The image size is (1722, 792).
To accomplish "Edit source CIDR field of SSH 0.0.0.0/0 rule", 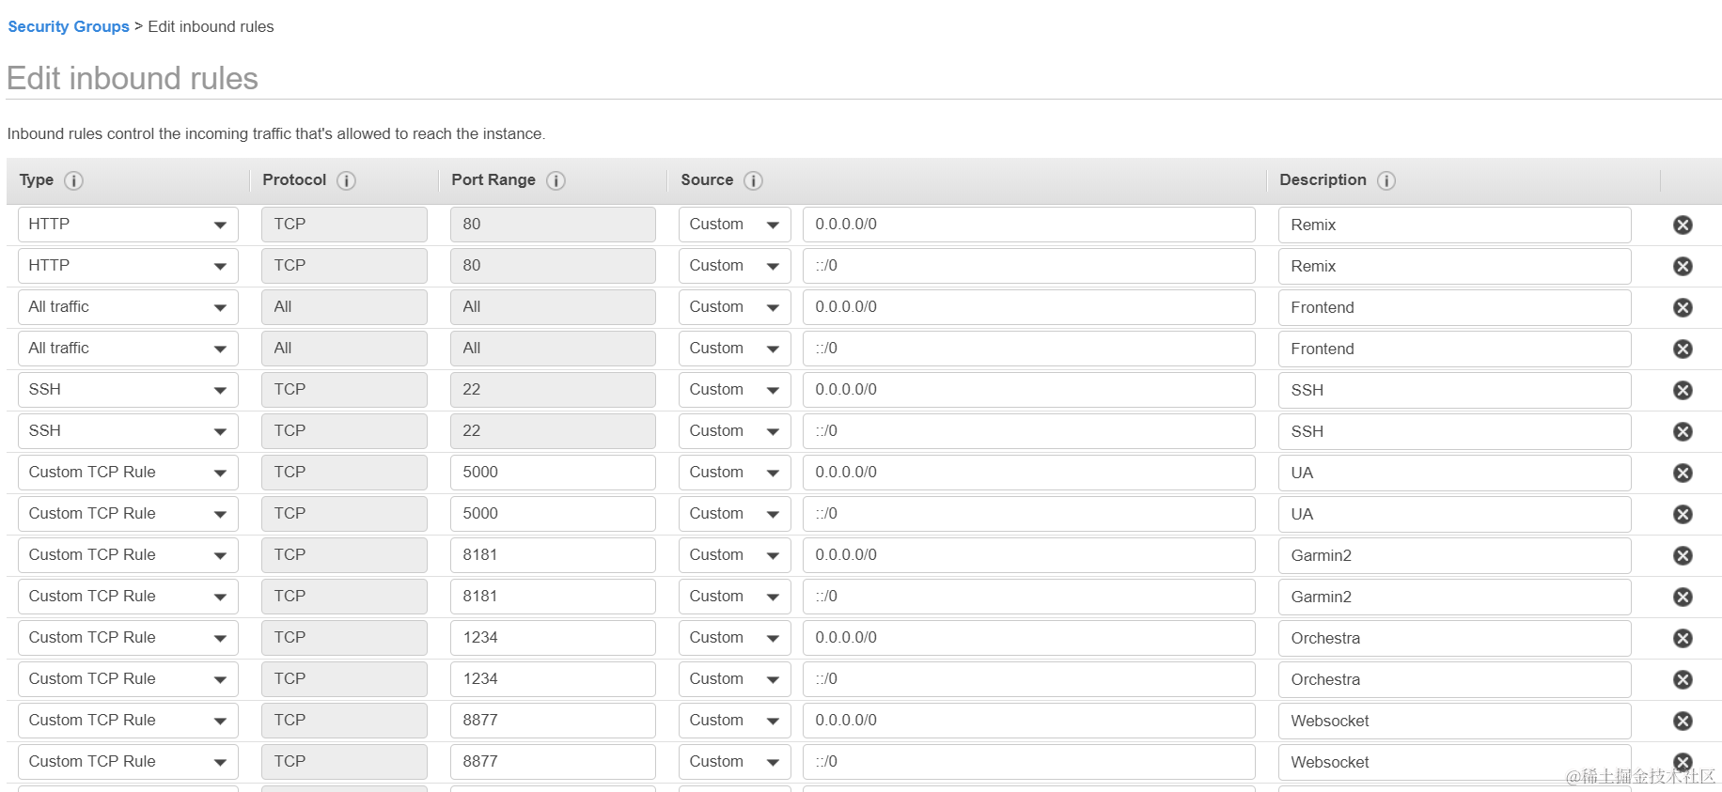I will [x=1029, y=390].
